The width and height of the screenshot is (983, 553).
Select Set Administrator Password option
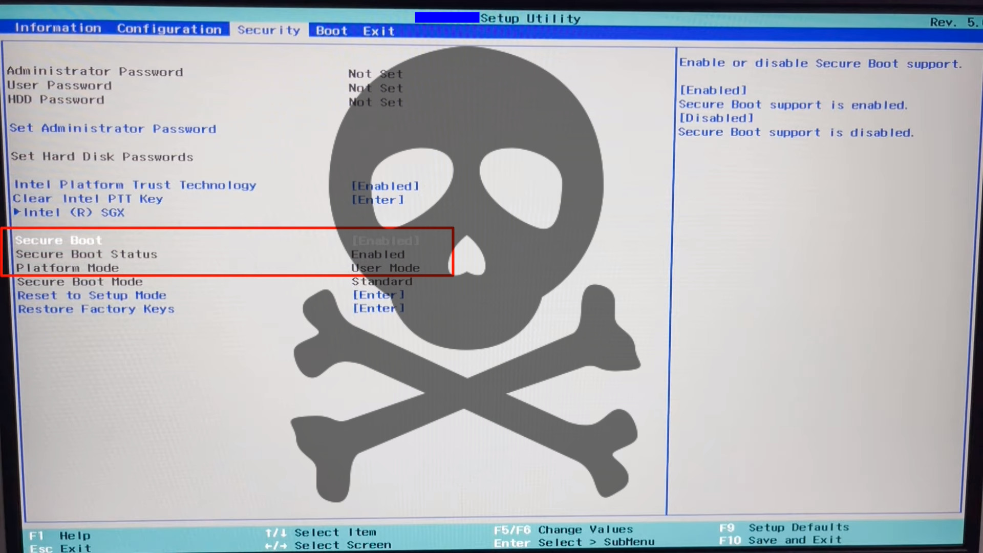click(113, 129)
